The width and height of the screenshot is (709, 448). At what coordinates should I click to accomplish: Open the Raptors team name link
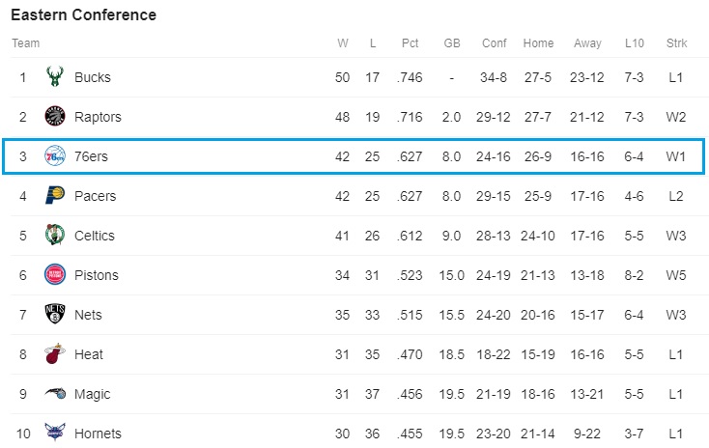pos(98,118)
